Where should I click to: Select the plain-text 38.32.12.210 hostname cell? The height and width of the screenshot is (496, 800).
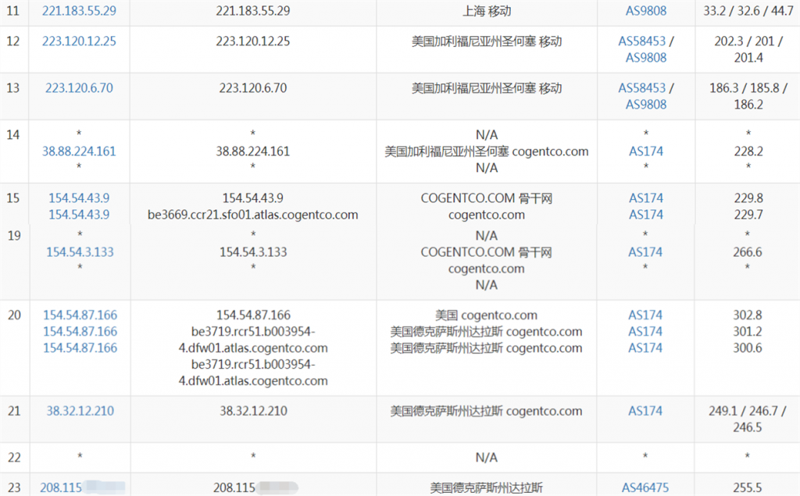254,412
